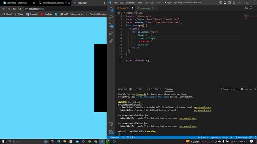This screenshot has width=257, height=144.
Task: Toggle the secondary side bar layout button
Action: pyautogui.click(x=229, y=3)
